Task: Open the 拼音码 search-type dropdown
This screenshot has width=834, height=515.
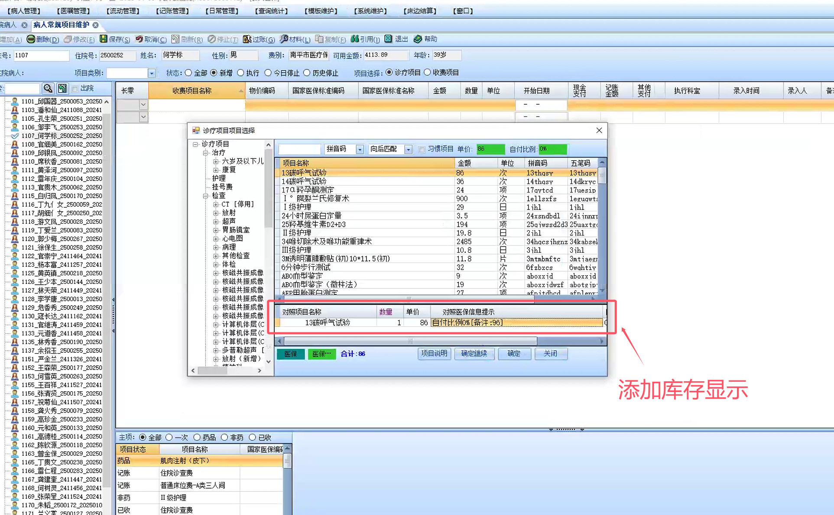Action: (x=360, y=149)
